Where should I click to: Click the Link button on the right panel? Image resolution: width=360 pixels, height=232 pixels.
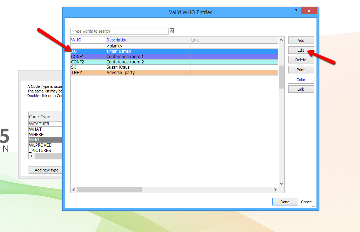301,89
